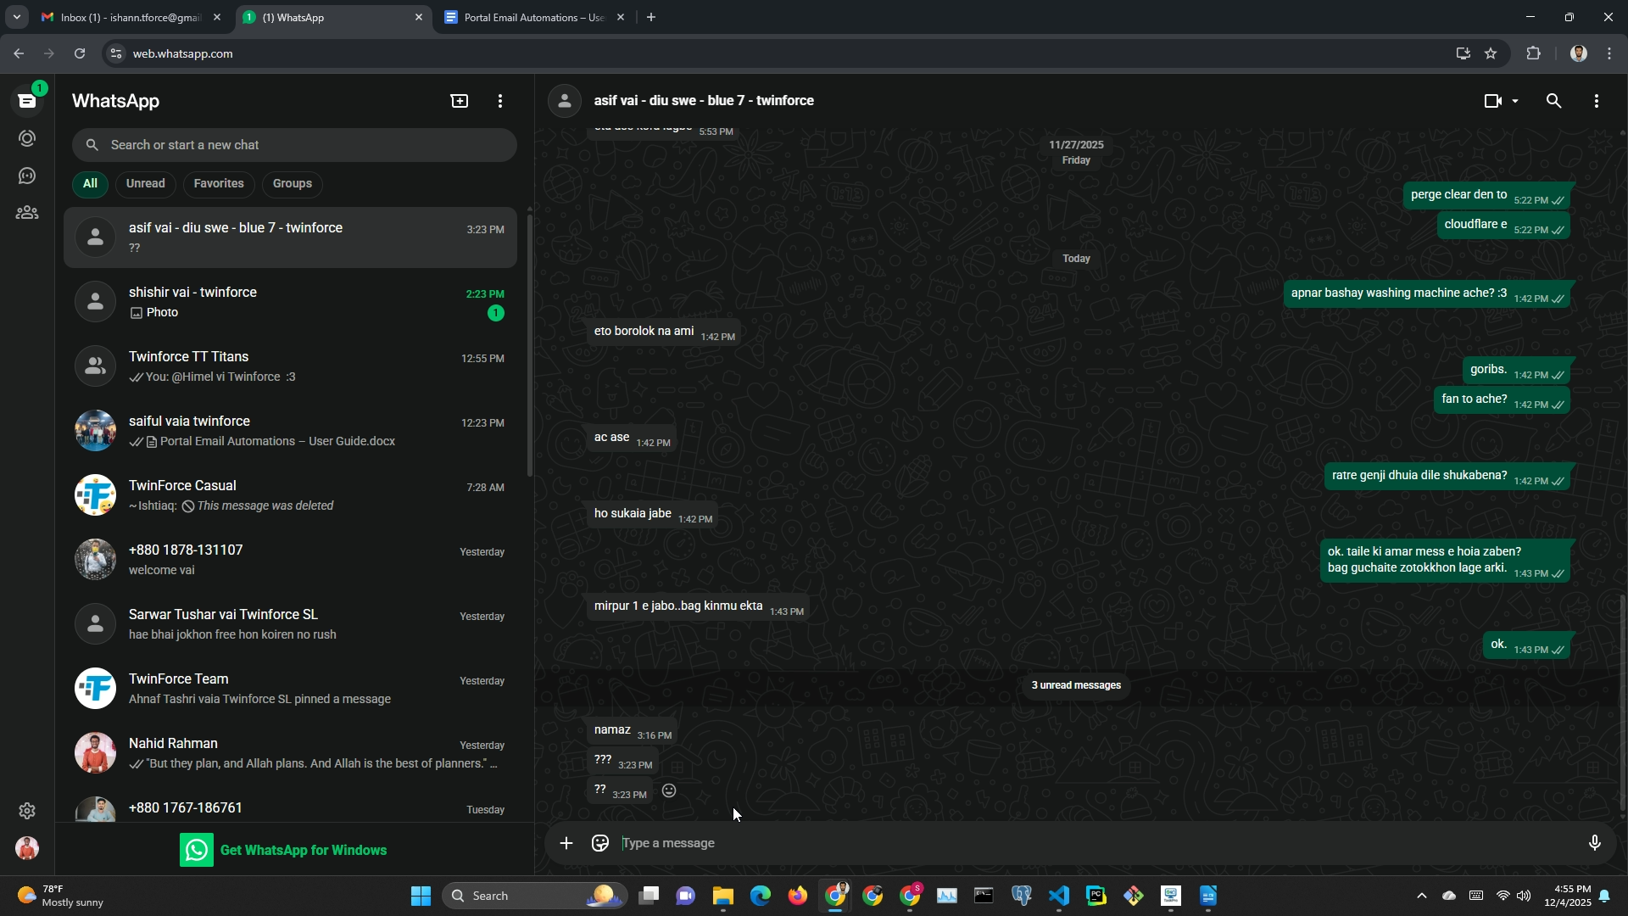Switch to the Gmail Inbox browser tab

click(127, 17)
